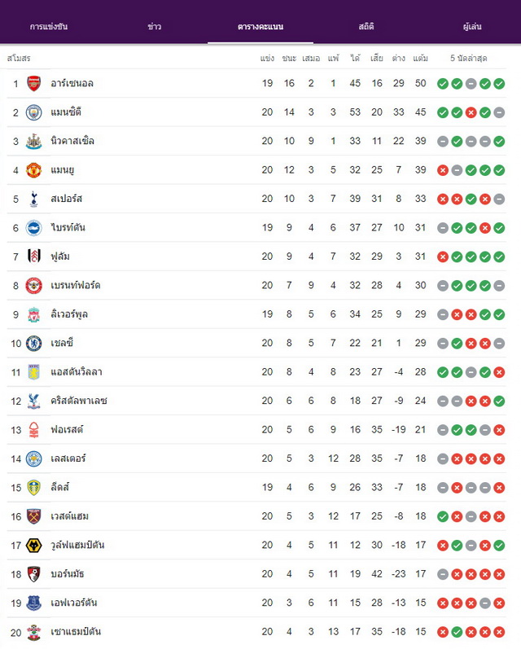Click the Everton club crest

pyautogui.click(x=34, y=603)
